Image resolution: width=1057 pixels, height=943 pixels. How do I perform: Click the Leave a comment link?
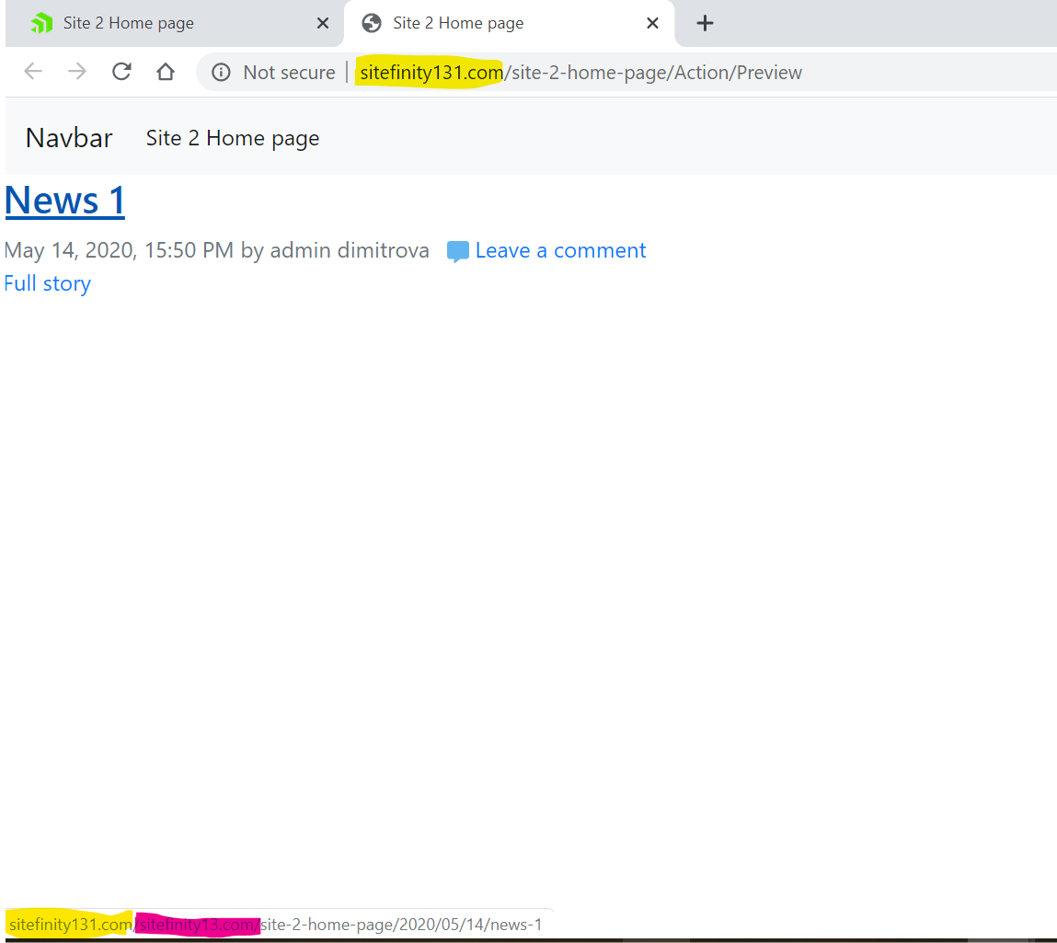(561, 251)
